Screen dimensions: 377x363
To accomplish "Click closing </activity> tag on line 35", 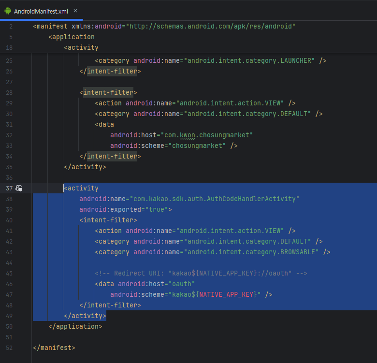I will pyautogui.click(x=85, y=167).
